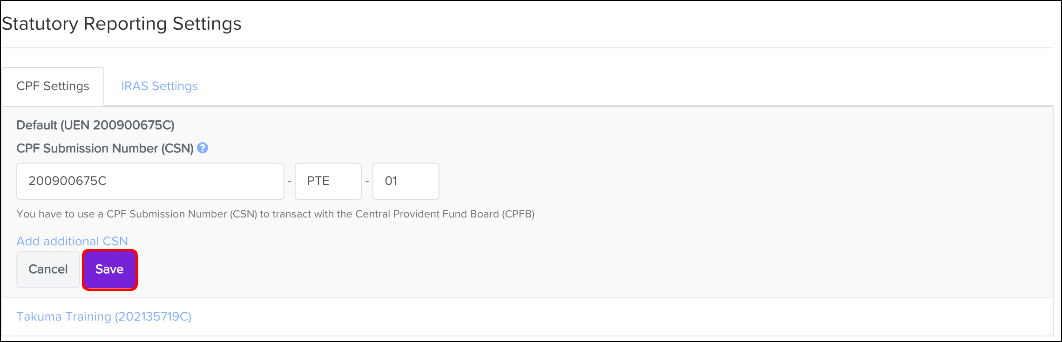Click the CSN help question mark icon
Image resolution: width=1062 pixels, height=342 pixels.
click(x=203, y=148)
